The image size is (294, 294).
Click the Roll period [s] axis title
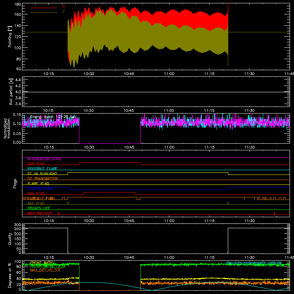(11, 92)
